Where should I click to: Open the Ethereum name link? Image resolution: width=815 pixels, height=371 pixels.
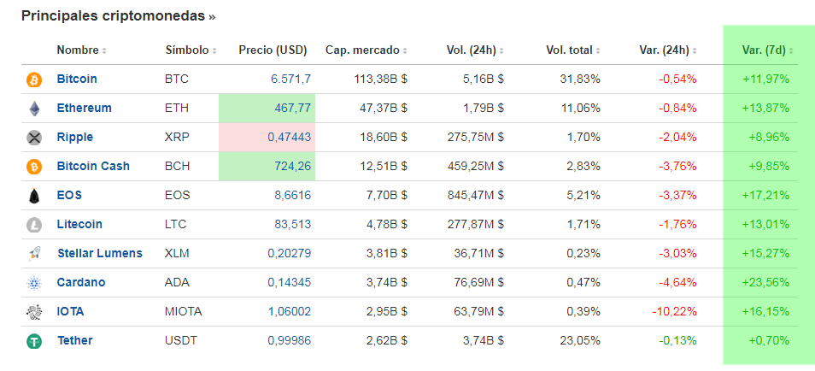84,109
